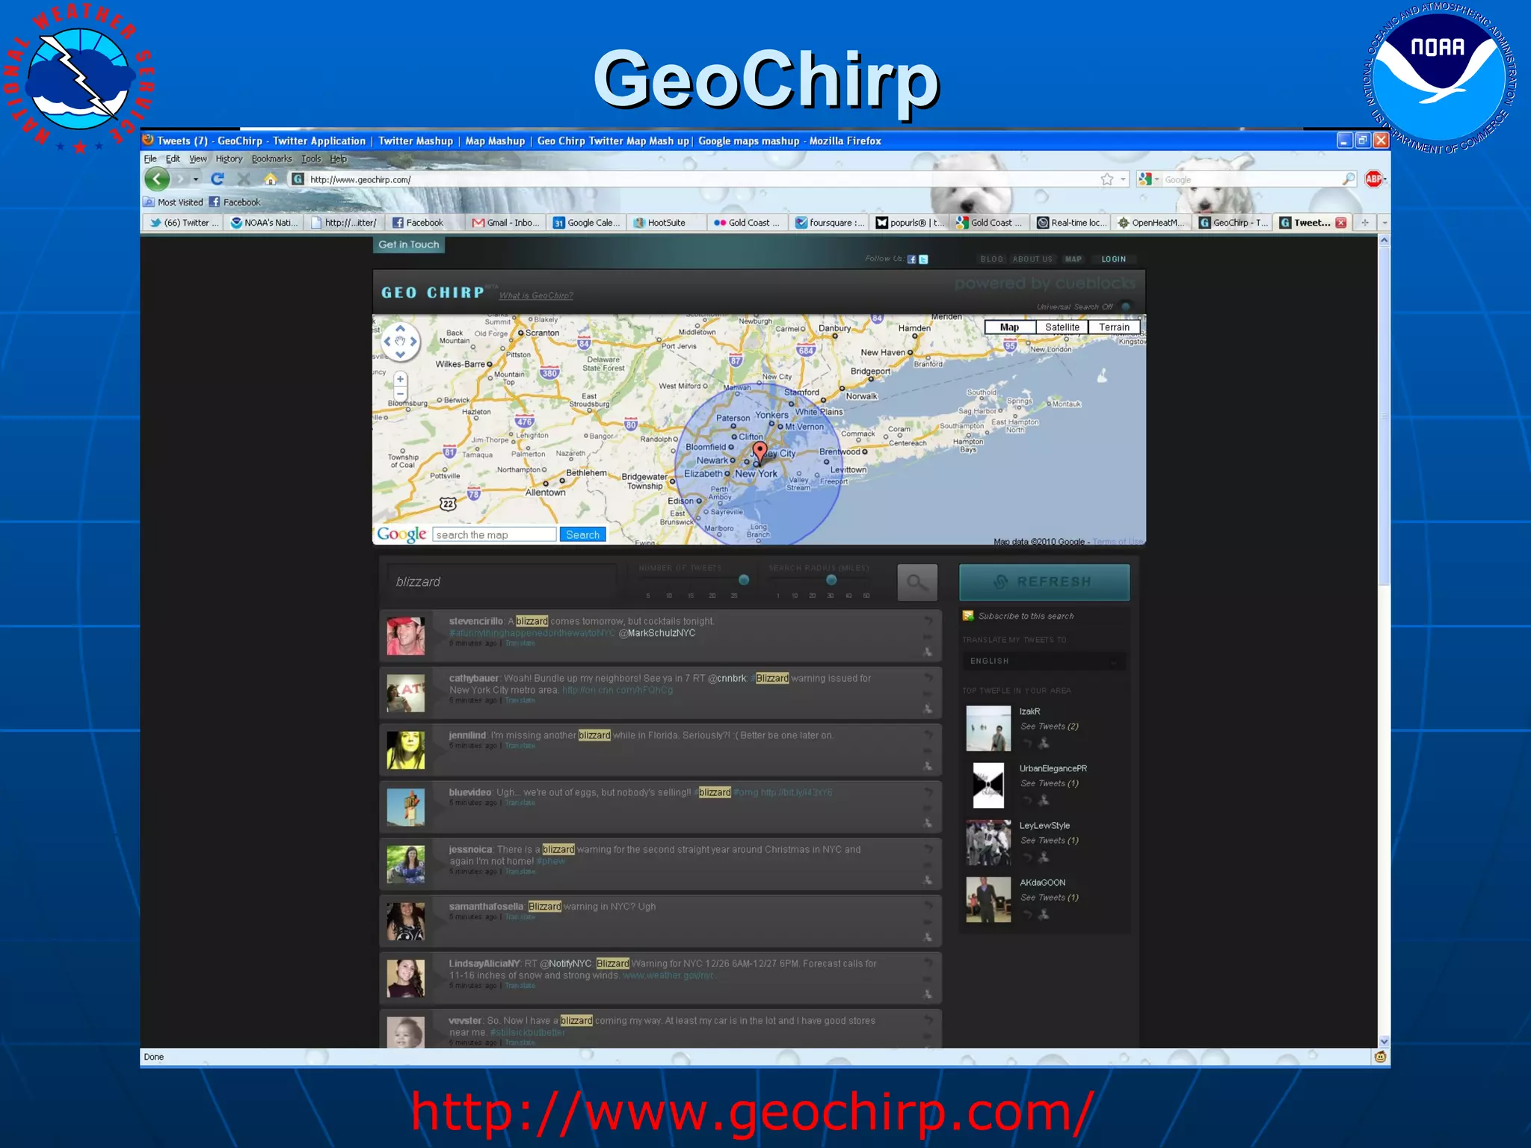1531x1148 pixels.
Task: Switch to the foursquare tab
Action: pyautogui.click(x=830, y=223)
